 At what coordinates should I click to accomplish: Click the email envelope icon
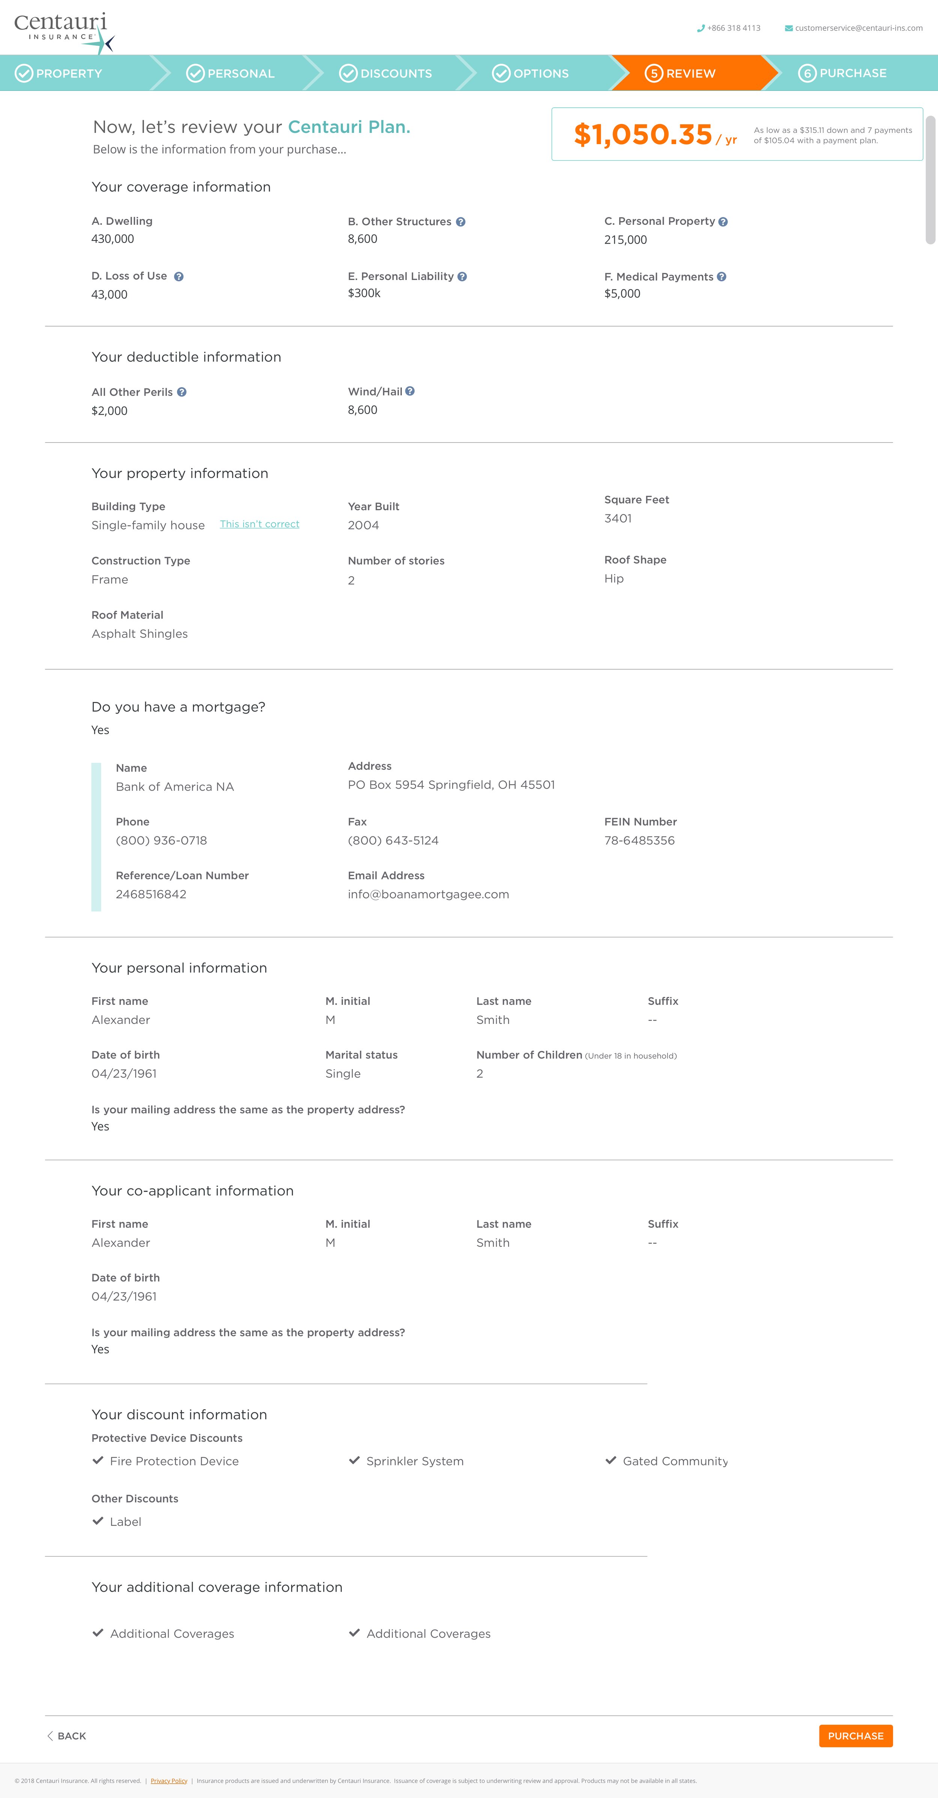pyautogui.click(x=789, y=29)
